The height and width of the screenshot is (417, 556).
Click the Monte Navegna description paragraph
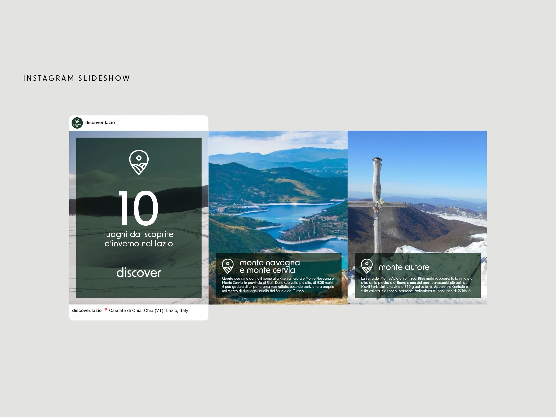[278, 284]
